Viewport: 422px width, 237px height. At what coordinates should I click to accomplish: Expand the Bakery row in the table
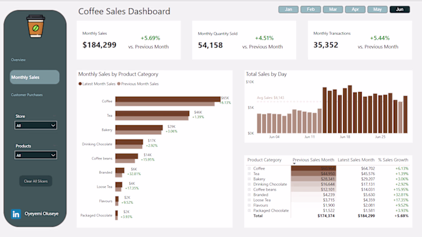tap(249, 179)
